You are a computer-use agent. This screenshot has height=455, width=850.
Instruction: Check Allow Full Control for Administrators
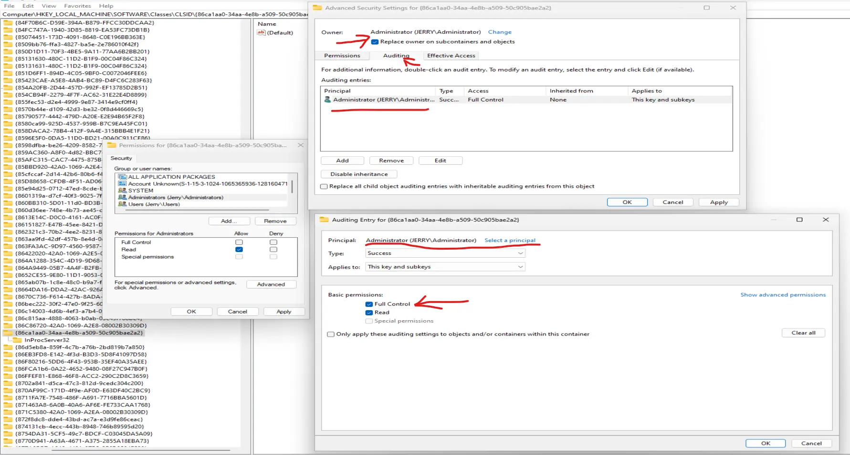[239, 243]
